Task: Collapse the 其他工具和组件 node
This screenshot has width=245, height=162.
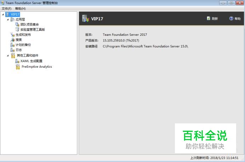Action: [x=8, y=56]
